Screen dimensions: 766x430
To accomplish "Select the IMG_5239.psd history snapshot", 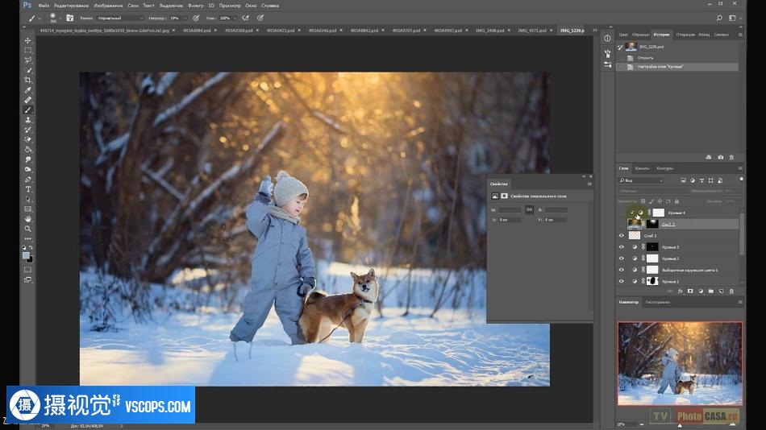I will click(678, 47).
